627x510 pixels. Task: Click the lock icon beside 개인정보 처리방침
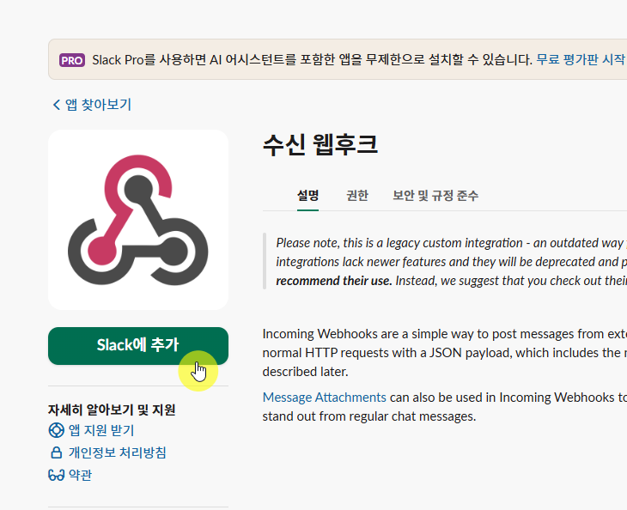tap(57, 452)
